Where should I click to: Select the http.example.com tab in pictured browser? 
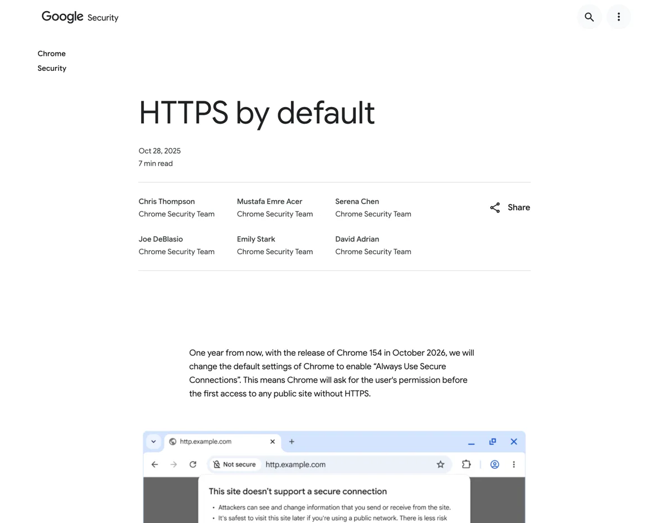click(x=222, y=442)
